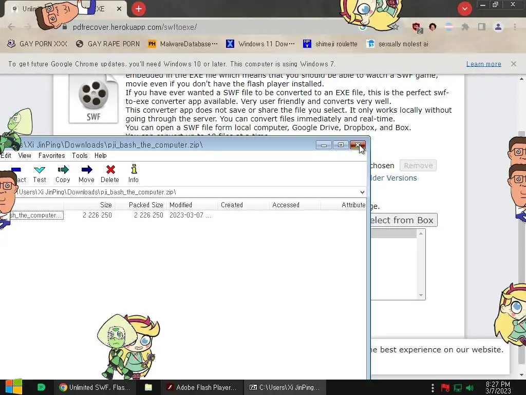
Task: Click the Move toolbar icon in 7-Zip
Action: [86, 174]
